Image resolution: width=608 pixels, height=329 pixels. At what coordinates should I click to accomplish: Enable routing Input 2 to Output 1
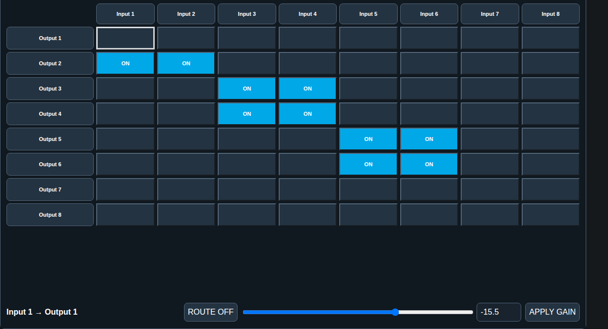tap(186, 38)
